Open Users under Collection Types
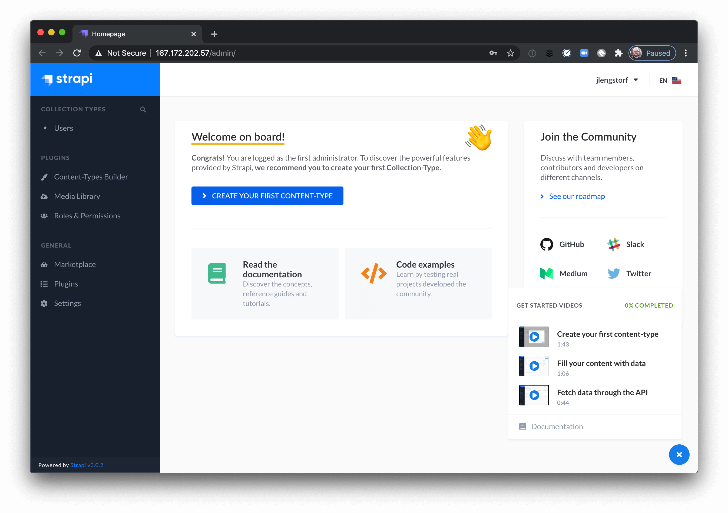The width and height of the screenshot is (728, 513). [x=63, y=128]
